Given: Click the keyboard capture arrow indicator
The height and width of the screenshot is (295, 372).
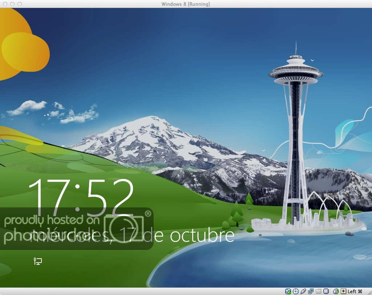Looking at the screenshot, I should [343, 291].
